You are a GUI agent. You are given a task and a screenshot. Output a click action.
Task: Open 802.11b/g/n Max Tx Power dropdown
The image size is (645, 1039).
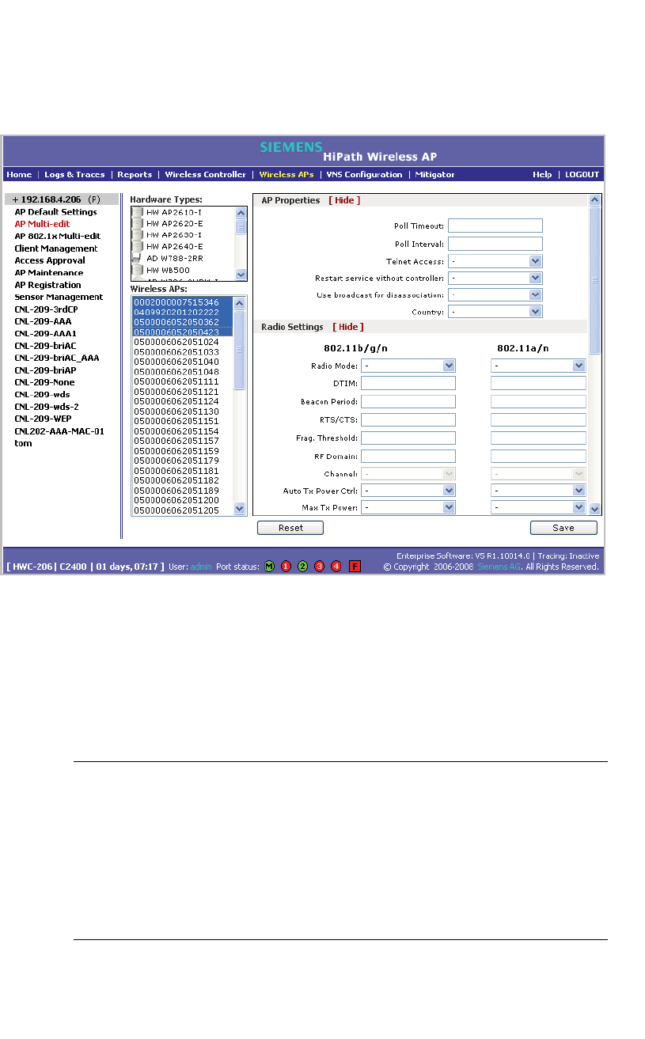click(x=408, y=507)
